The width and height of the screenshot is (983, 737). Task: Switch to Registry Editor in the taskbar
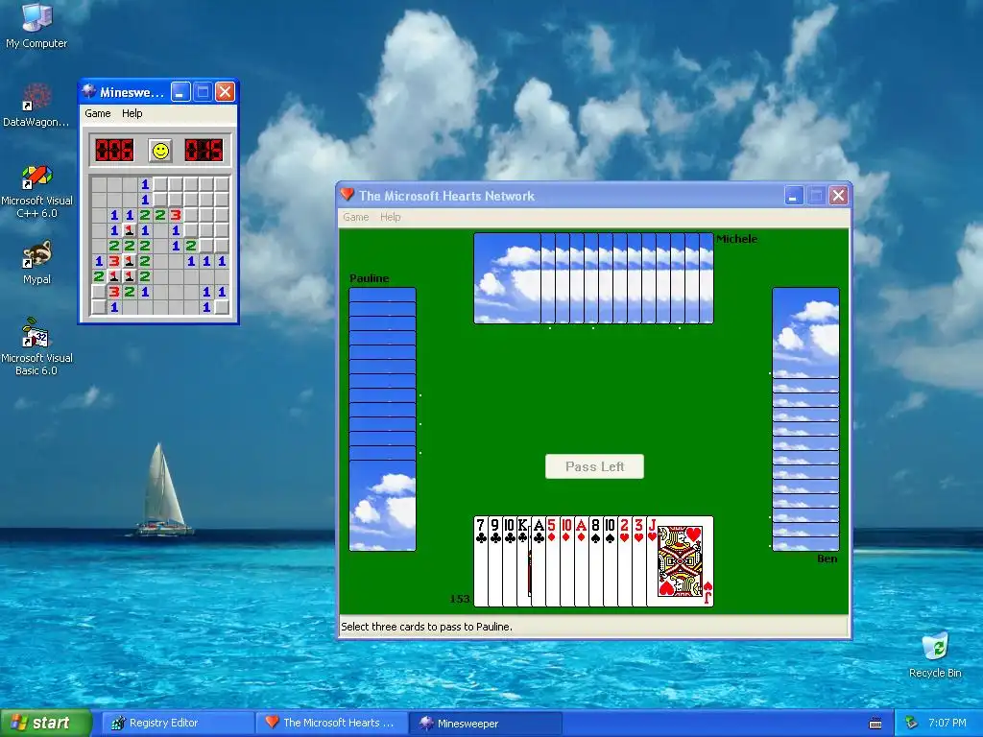pyautogui.click(x=178, y=724)
